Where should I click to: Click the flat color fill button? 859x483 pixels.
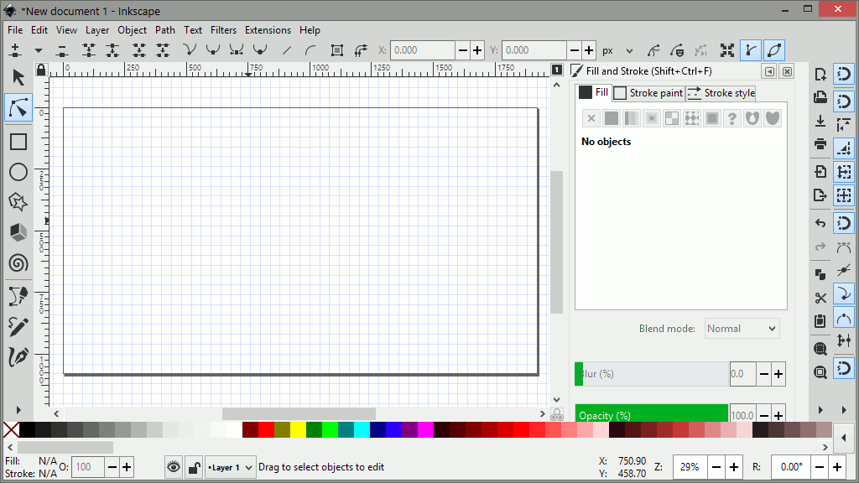coord(612,118)
